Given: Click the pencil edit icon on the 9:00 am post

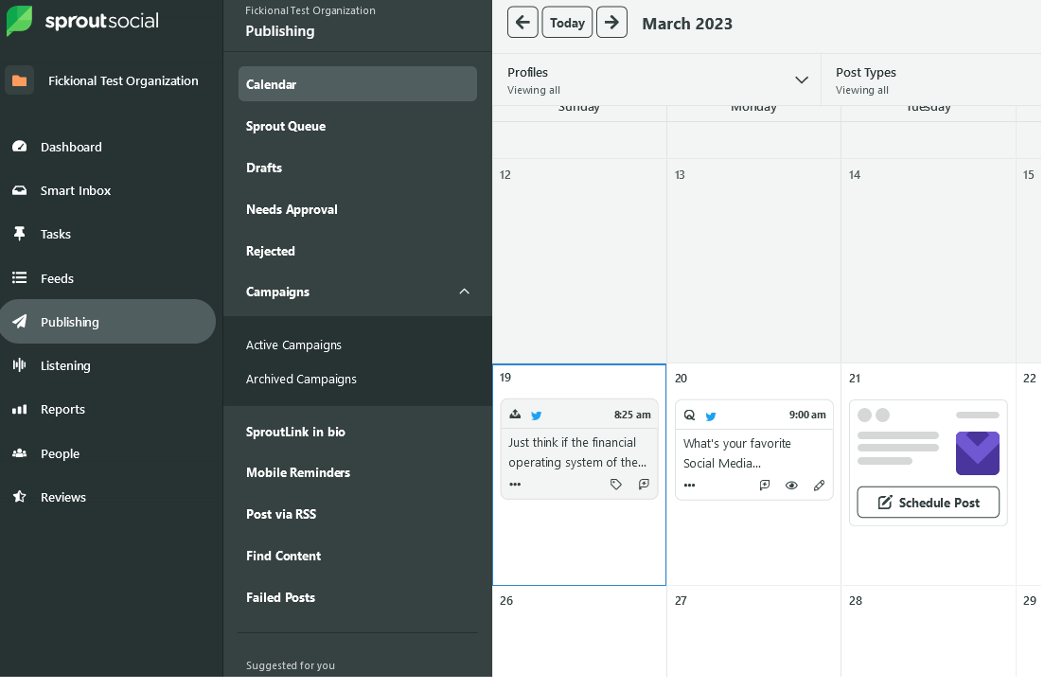Looking at the screenshot, I should (819, 486).
